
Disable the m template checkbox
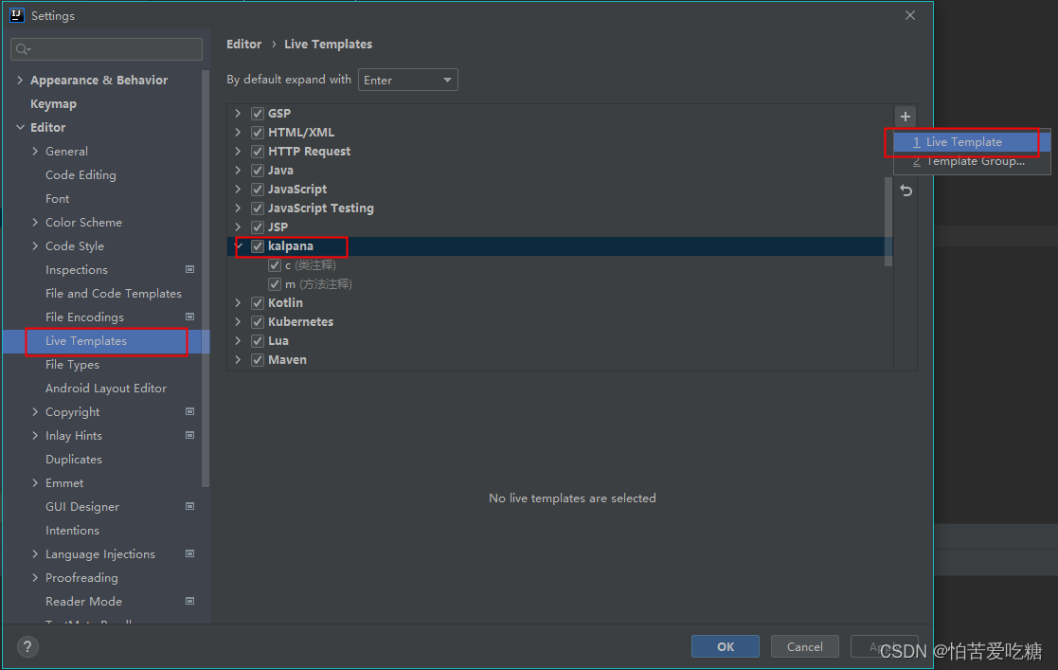point(274,283)
